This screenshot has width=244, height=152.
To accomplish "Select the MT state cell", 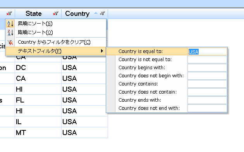I will coord(38,133).
